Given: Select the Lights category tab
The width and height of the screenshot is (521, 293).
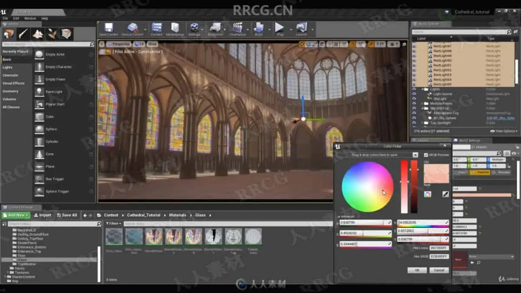Looking at the screenshot, I should [x=7, y=67].
